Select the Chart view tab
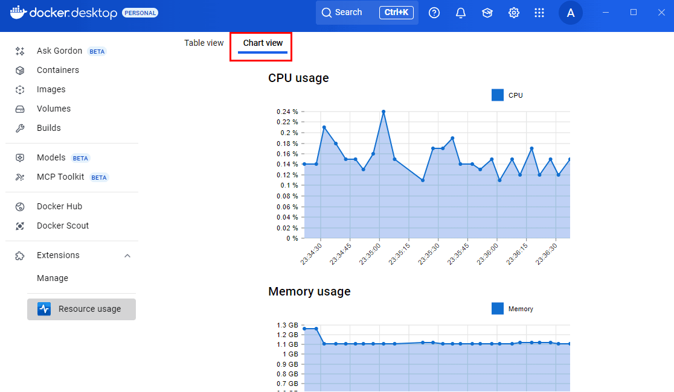The height and width of the screenshot is (392, 674). point(263,43)
